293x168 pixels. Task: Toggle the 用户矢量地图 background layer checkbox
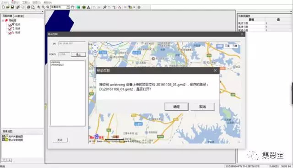(3, 136)
